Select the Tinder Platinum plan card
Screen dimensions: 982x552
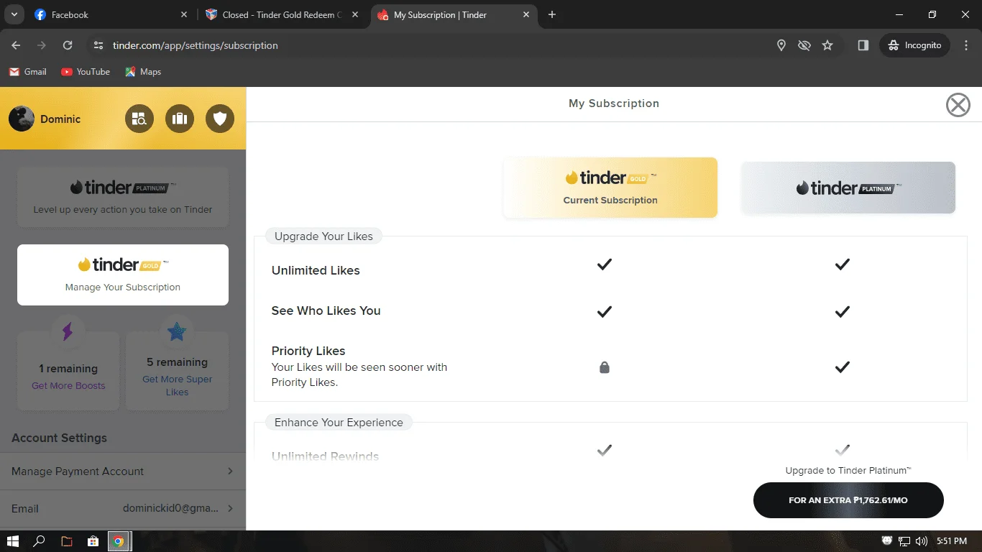pyautogui.click(x=848, y=188)
